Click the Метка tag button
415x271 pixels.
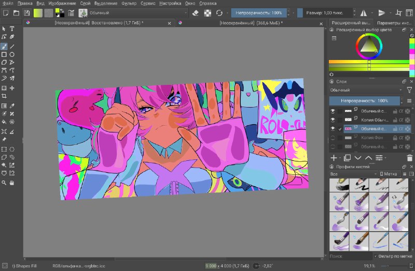coord(389,174)
